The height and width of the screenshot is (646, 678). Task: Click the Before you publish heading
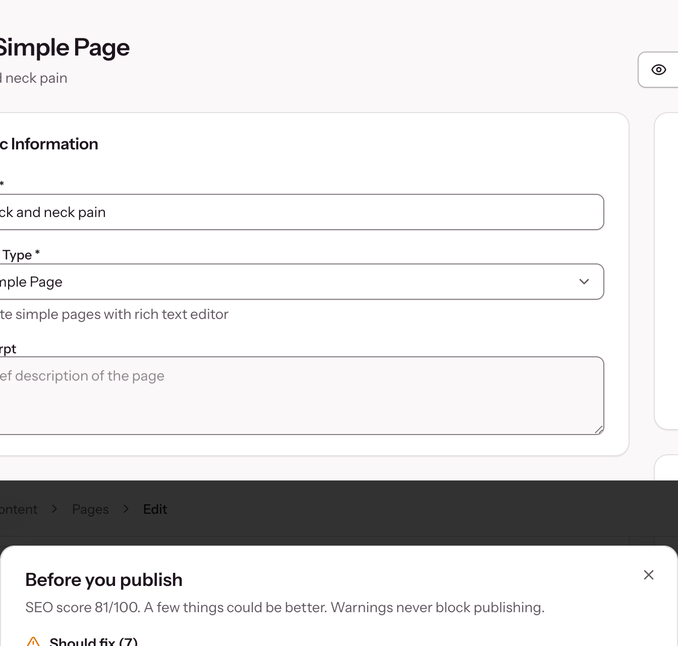pyautogui.click(x=104, y=580)
